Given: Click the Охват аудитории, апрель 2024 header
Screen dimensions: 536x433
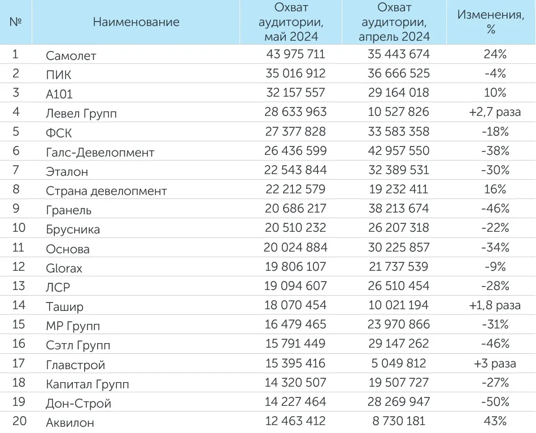Looking at the screenshot, I should tap(395, 23).
